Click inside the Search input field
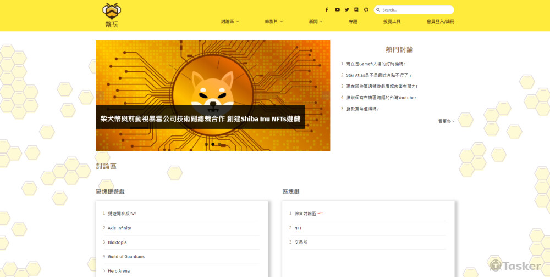This screenshot has width=550, height=277. 417,10
